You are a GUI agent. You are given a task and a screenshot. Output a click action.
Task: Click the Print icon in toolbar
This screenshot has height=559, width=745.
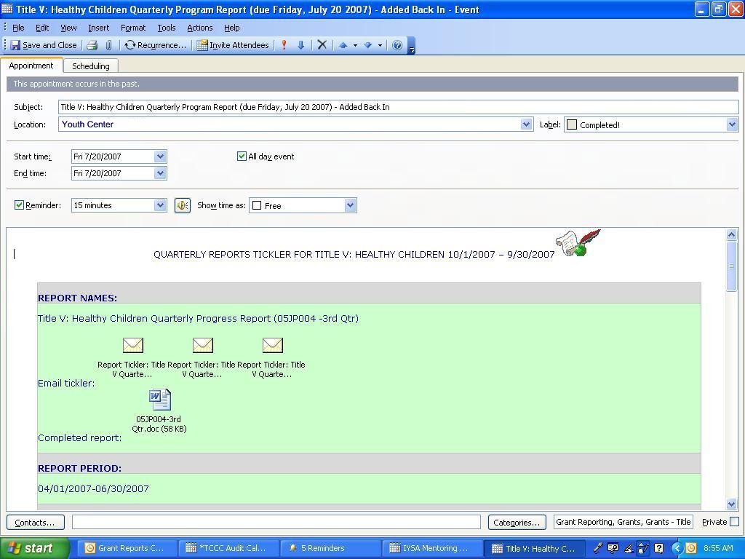point(92,45)
